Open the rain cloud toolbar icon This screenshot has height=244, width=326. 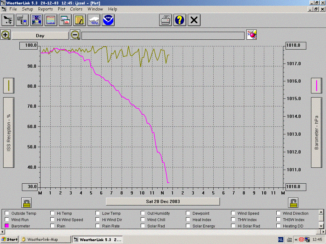[x=94, y=20]
